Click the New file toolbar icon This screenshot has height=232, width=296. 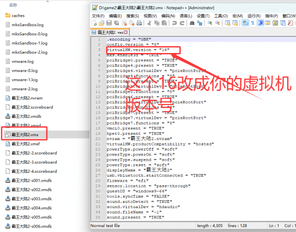click(94, 23)
